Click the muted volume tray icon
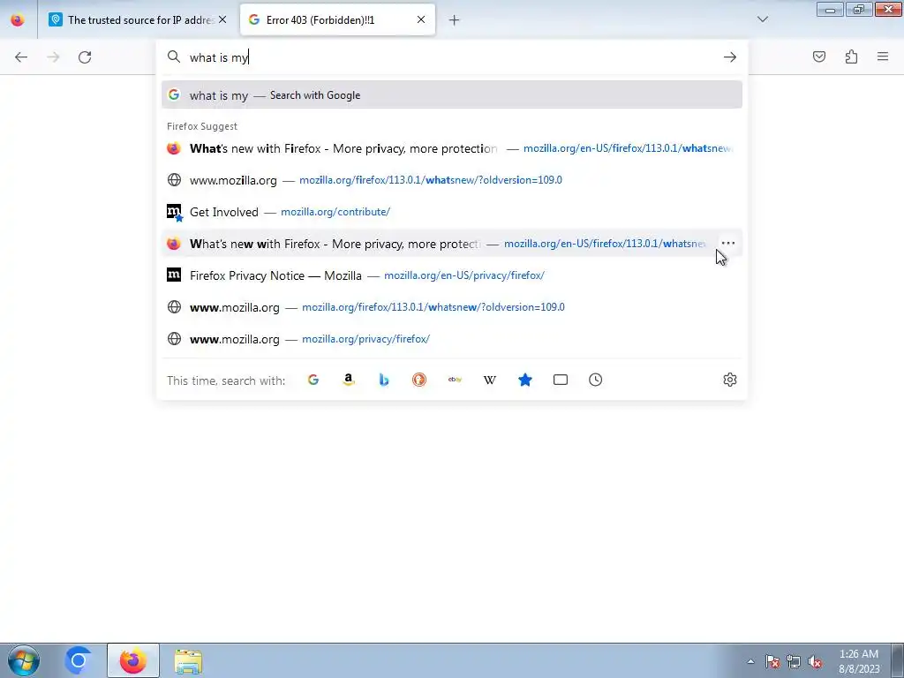The height and width of the screenshot is (678, 904). coord(815,661)
